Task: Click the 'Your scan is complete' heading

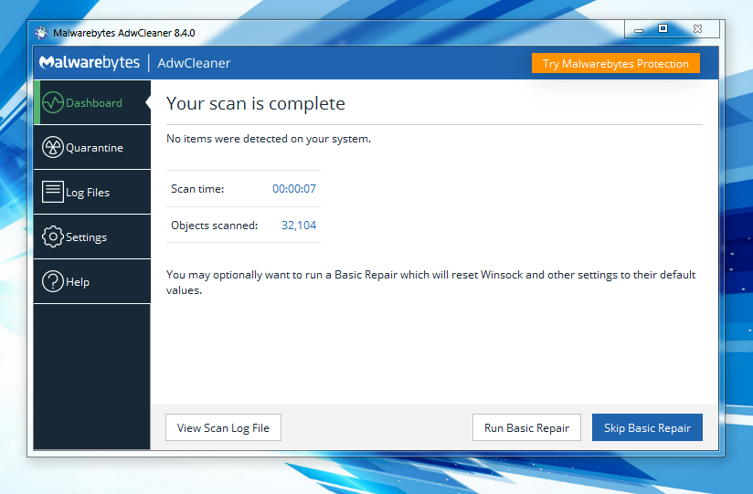Action: pyautogui.click(x=256, y=104)
